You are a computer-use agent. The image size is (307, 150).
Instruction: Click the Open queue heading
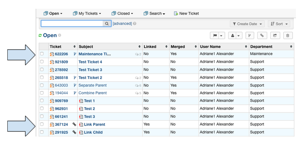pyautogui.click(x=50, y=35)
